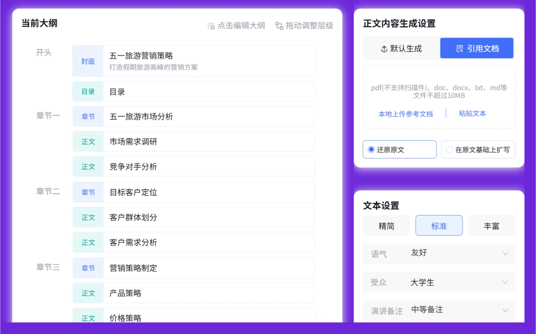
Task: Click the 五一旅游营销策略 cover title row
Action: click(x=194, y=61)
